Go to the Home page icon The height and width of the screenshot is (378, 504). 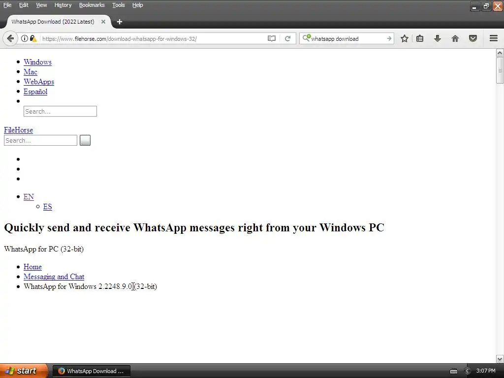pos(455,38)
